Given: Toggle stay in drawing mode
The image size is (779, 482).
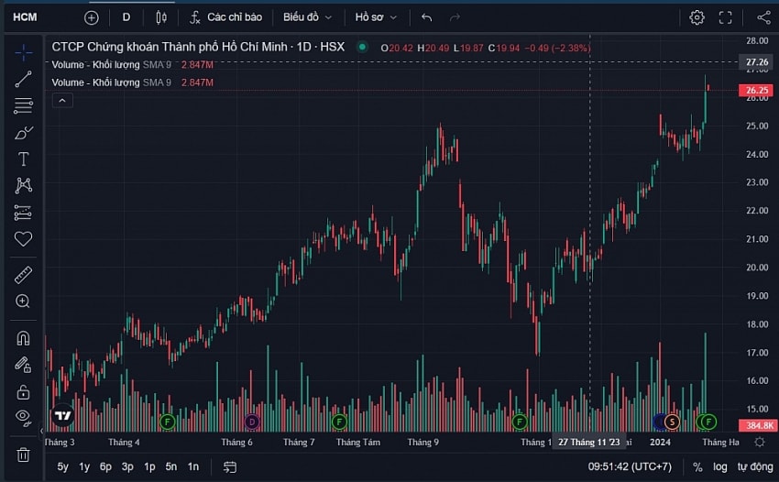Looking at the screenshot, I should coord(23,365).
